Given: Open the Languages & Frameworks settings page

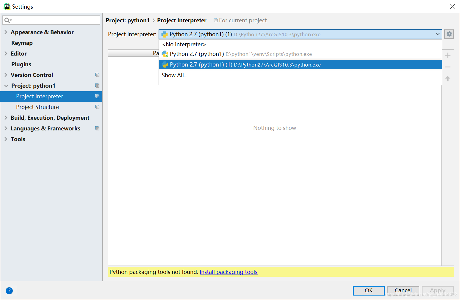Looking at the screenshot, I should point(46,128).
